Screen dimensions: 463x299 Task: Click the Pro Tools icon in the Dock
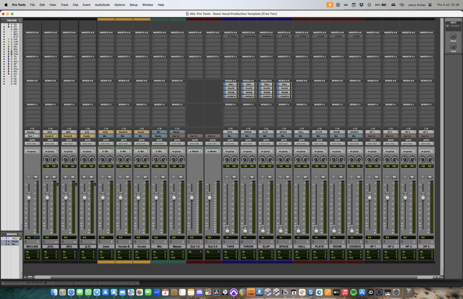[x=234, y=292]
